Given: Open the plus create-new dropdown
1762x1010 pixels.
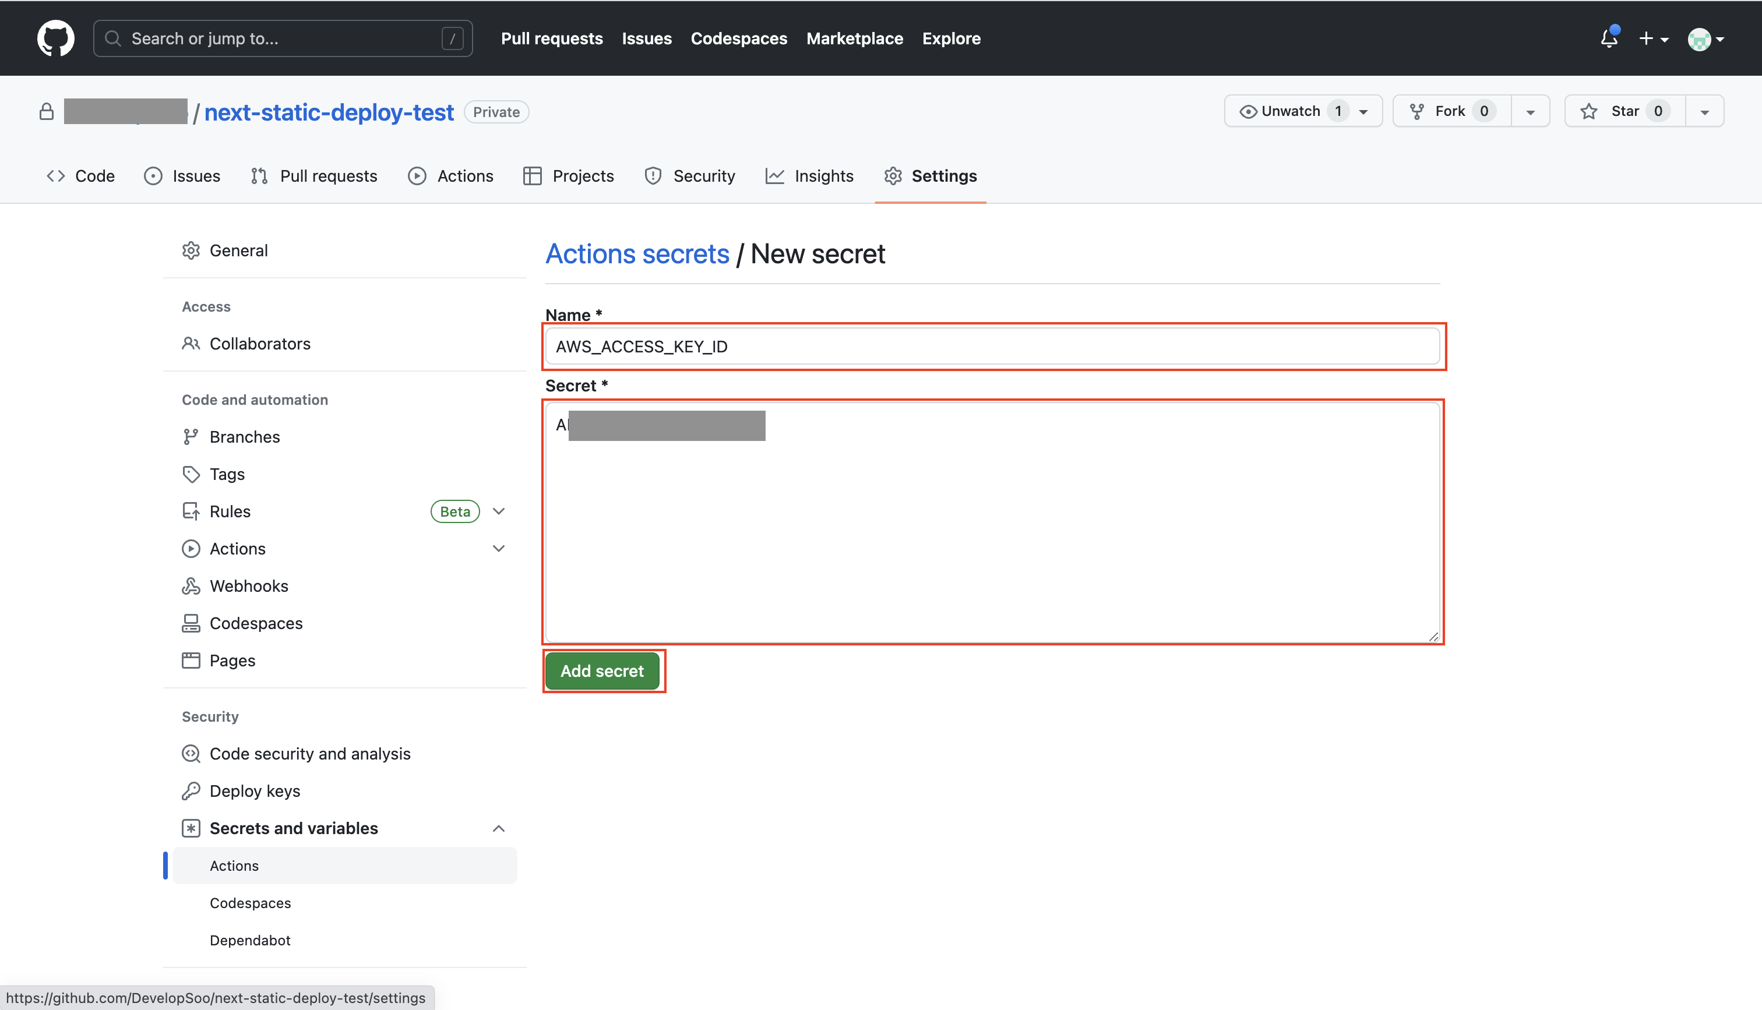Looking at the screenshot, I should [1653, 38].
